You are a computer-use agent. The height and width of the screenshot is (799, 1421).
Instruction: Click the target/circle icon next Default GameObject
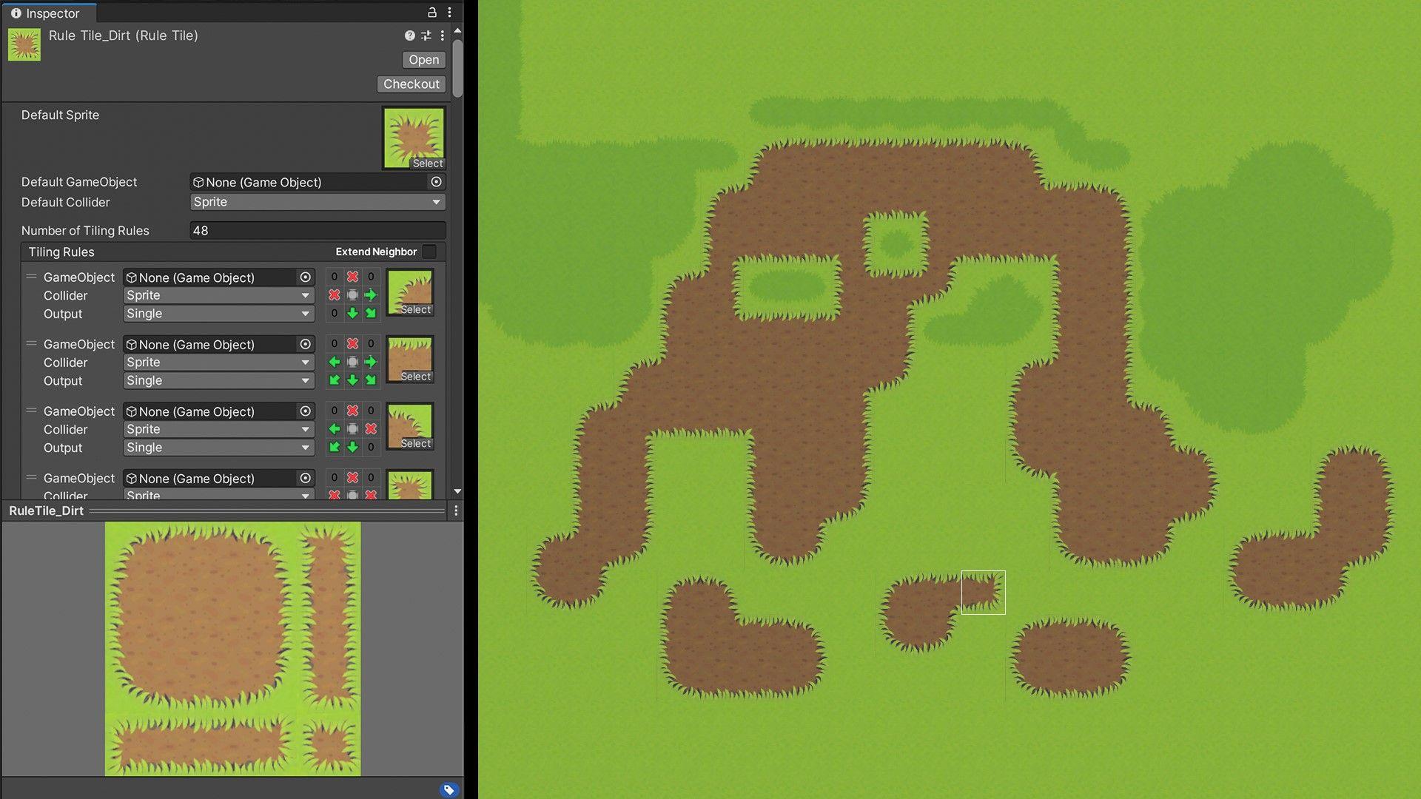point(437,183)
